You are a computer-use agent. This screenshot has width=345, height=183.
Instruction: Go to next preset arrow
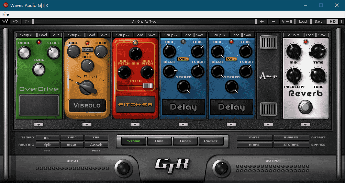tap(274, 21)
